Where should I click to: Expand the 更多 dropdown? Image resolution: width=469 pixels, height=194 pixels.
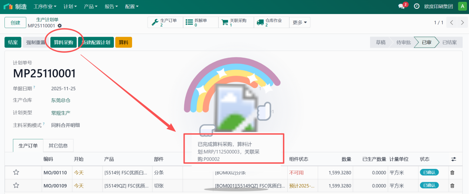300,23
